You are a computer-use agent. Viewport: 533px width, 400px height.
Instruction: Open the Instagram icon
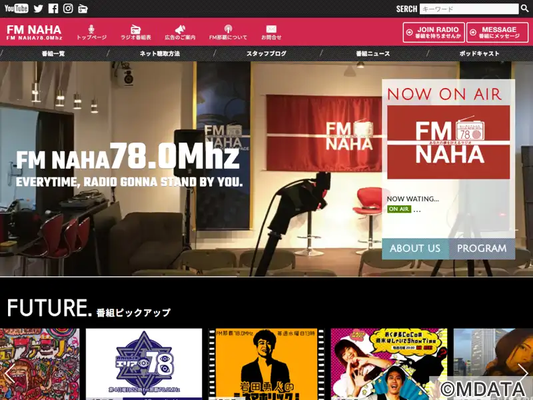[68, 9]
